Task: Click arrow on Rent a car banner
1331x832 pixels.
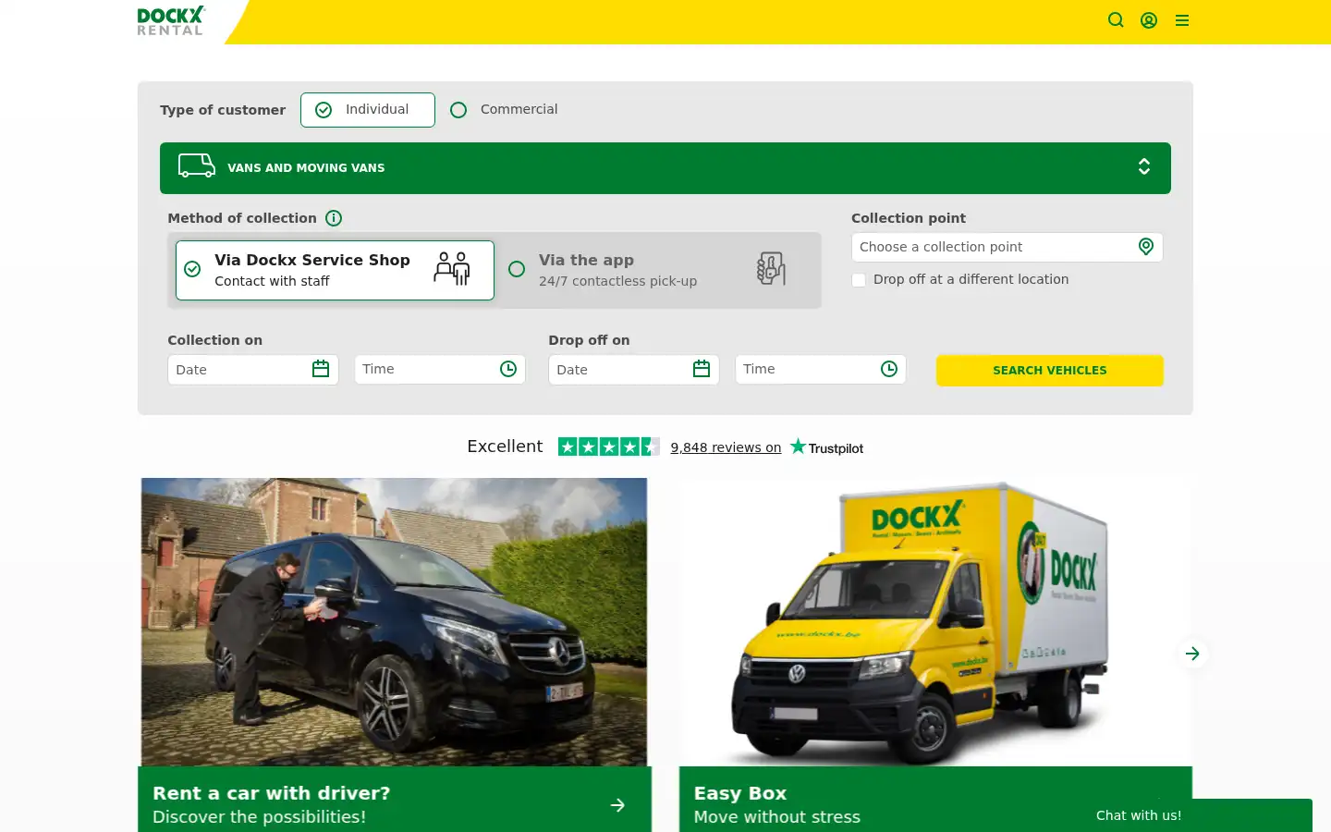Action: 617,805
